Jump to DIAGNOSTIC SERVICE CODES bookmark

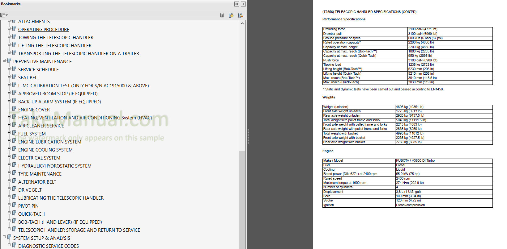[x=49, y=246]
